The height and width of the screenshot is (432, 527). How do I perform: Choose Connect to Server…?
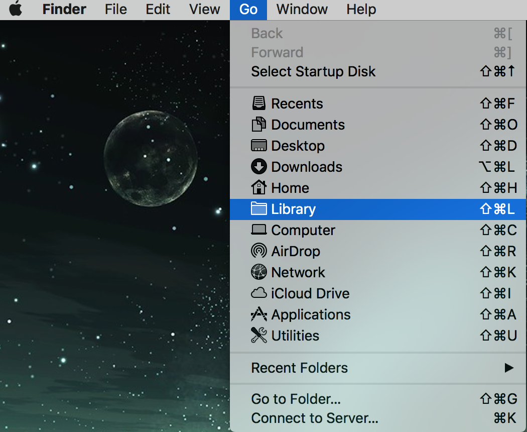pyautogui.click(x=378, y=418)
